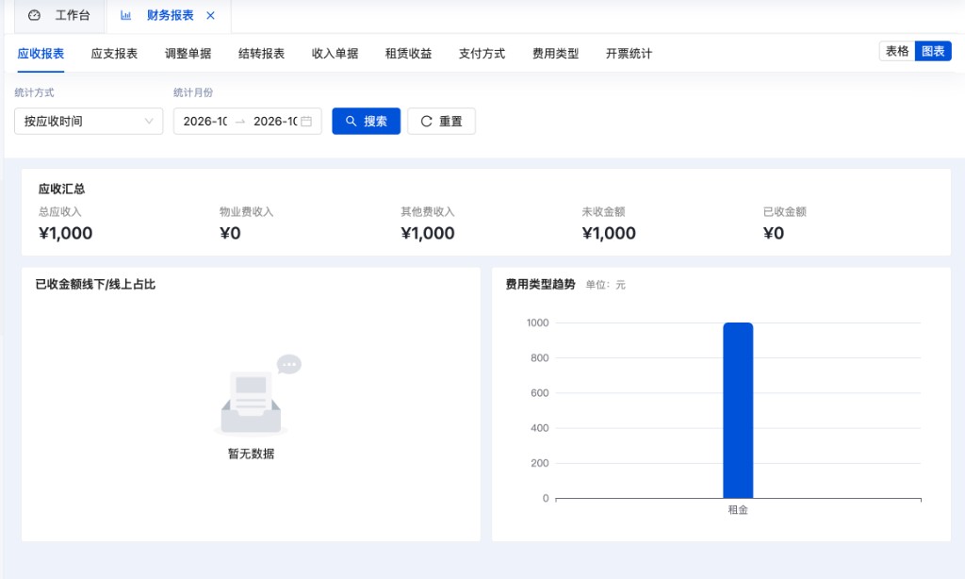
Task: Expand the 按应收时间 dropdown
Action: [x=89, y=122]
